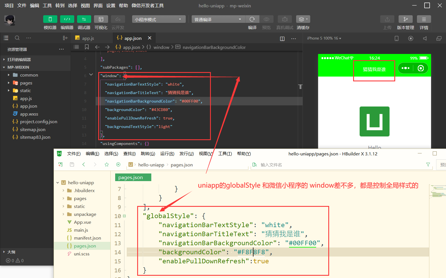Click the detach simulator window icon
The height and width of the screenshot is (278, 446).
(x=439, y=38)
